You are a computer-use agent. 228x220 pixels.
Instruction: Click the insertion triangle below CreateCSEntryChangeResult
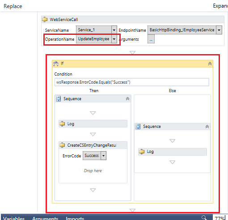coord(93,190)
